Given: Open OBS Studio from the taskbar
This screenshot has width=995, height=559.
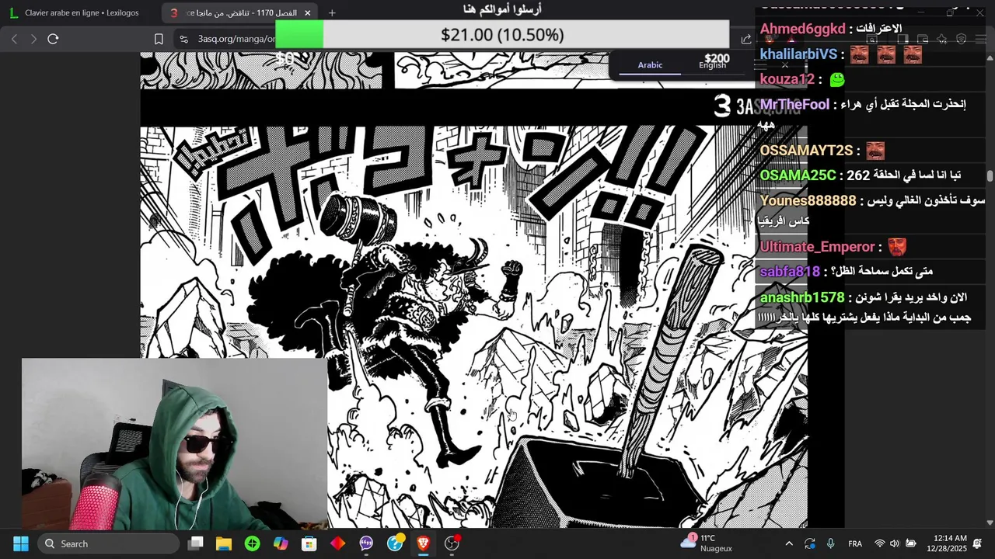Looking at the screenshot, I should 452,543.
